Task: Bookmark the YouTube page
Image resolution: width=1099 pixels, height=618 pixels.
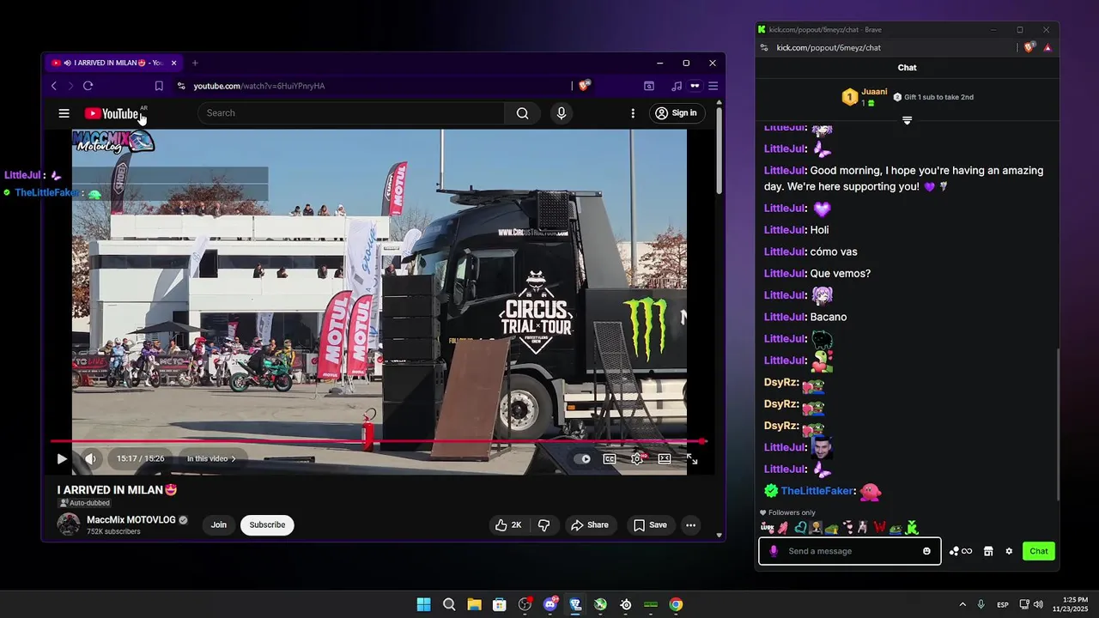Action: click(159, 86)
